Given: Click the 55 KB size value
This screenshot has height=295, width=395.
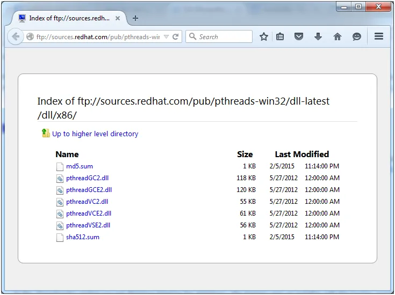Looking at the screenshot, I should coord(248,202).
